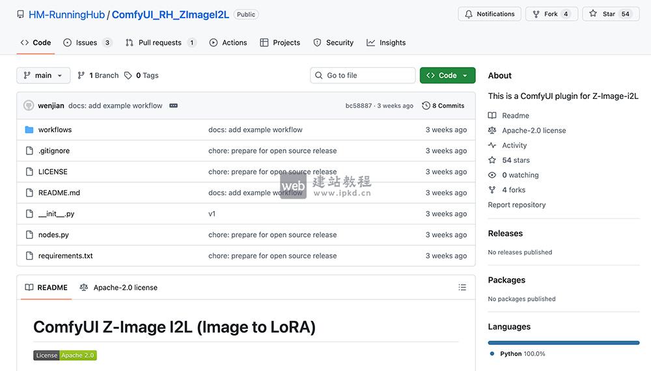651x371 pixels.
Task: Click the file icon beside .gitignore
Action: tap(29, 150)
